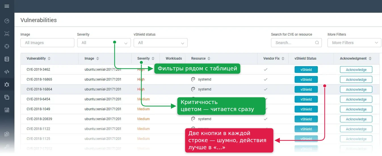Image resolution: width=382 pixels, height=156 pixels.
Task: Click the Medium severity in the CVE-2018-20839 row
Action: (x=144, y=119)
